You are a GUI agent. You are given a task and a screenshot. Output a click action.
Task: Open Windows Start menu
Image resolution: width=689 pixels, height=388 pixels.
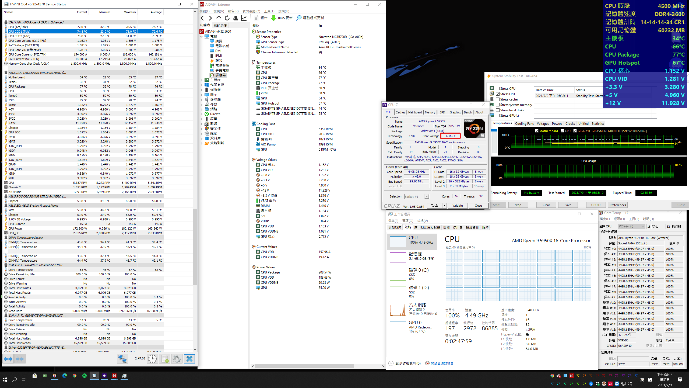[5, 379]
